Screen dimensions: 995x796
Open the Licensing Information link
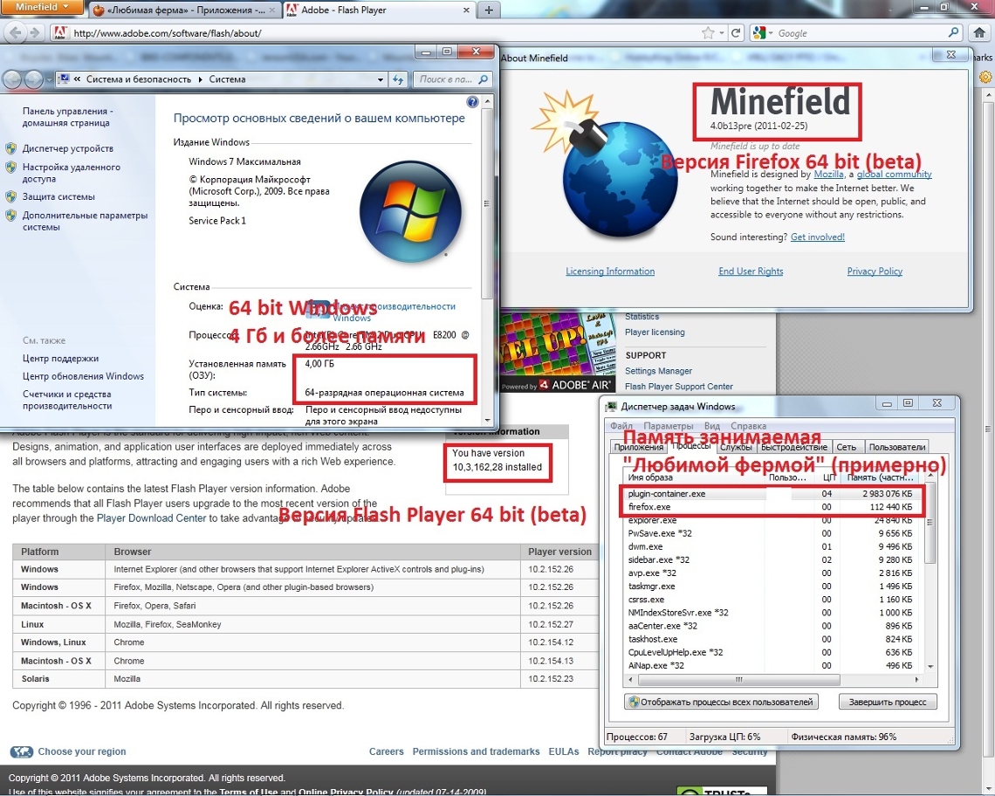(x=610, y=271)
